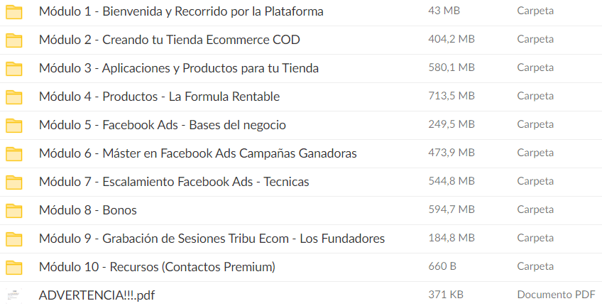Click the 713,5 MB size of Módulo 4
602x306 pixels.
[x=451, y=96]
